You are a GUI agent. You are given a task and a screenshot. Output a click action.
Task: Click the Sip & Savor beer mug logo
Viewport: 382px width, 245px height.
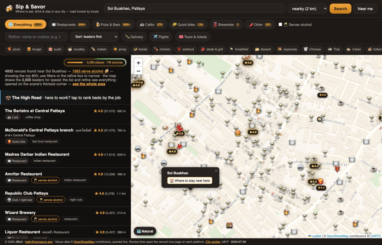(9, 9)
